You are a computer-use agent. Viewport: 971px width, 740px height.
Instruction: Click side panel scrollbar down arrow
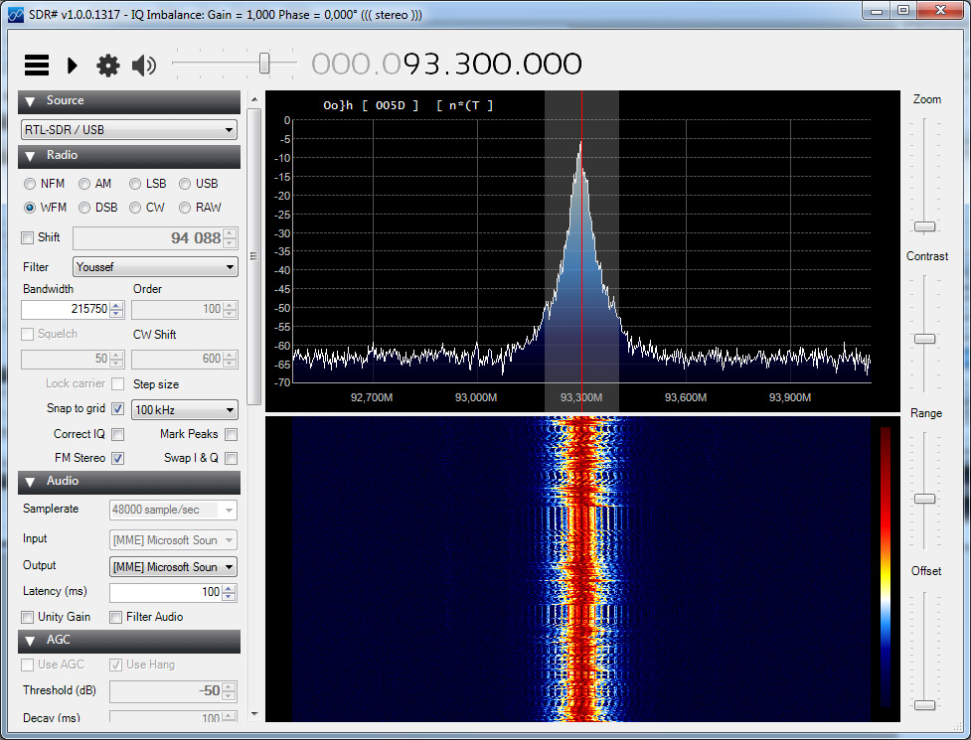pyautogui.click(x=254, y=714)
